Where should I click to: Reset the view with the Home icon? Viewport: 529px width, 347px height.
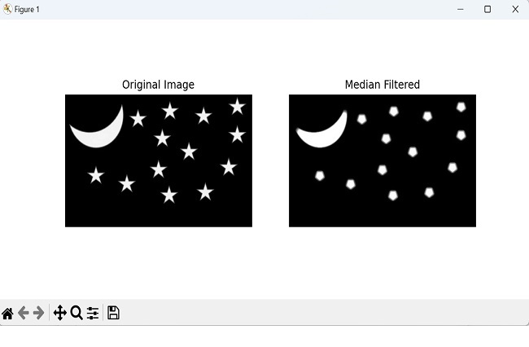point(7,314)
